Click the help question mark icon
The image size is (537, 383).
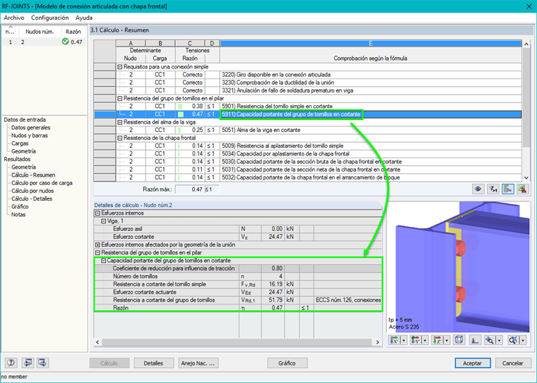(11, 363)
